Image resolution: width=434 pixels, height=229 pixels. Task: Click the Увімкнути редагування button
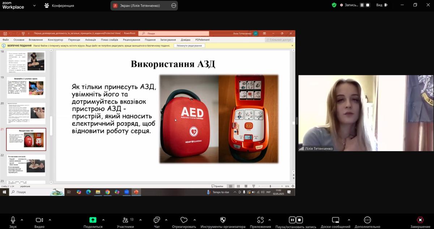[x=190, y=46]
